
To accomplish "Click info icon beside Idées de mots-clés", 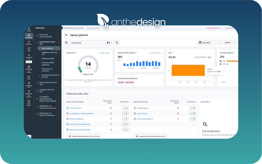I will 89,93.
